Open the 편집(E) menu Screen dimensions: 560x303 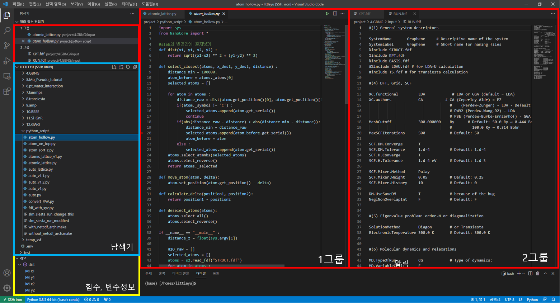point(35,4)
